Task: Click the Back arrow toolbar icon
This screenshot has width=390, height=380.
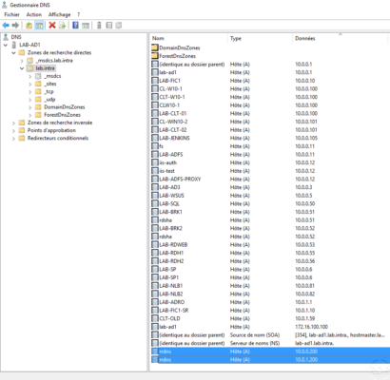Action: click(6, 26)
